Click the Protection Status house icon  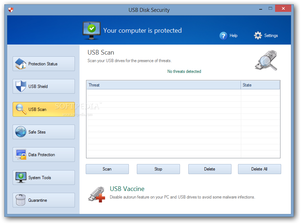(21, 64)
